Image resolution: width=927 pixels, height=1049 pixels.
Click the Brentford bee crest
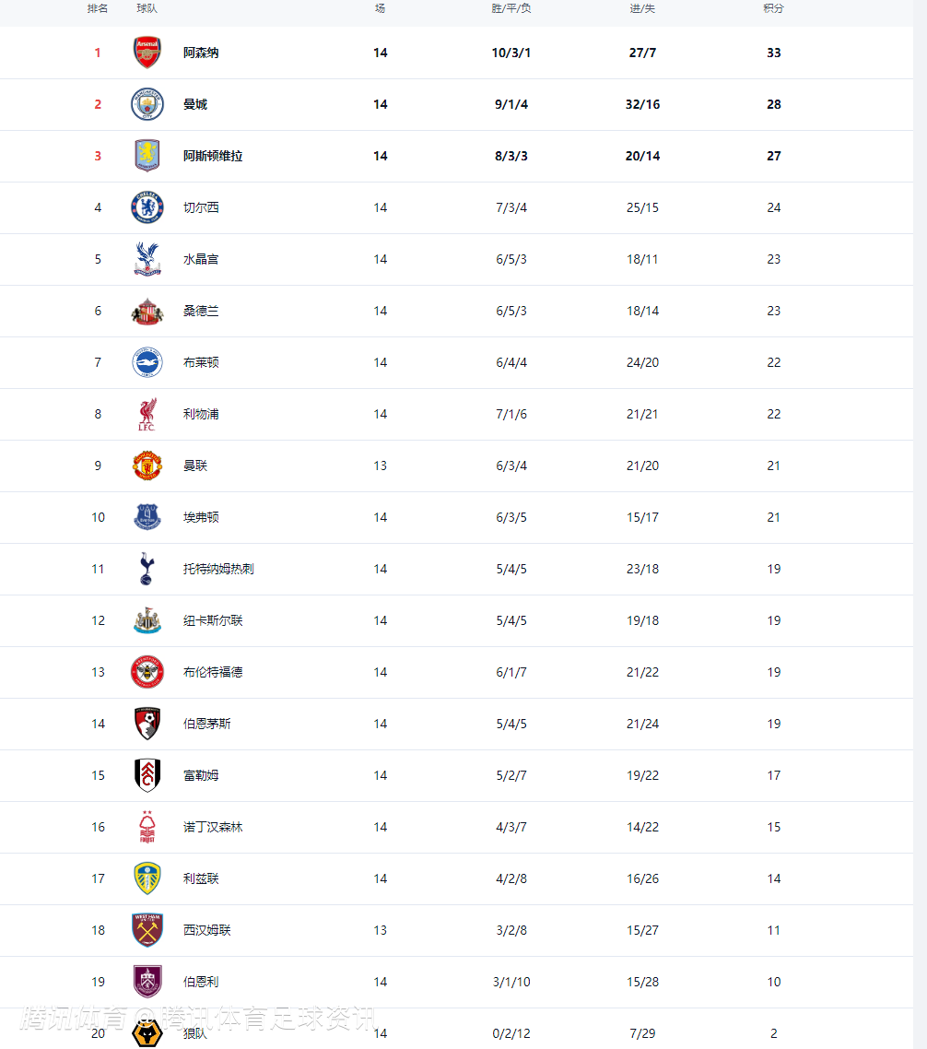pos(147,672)
